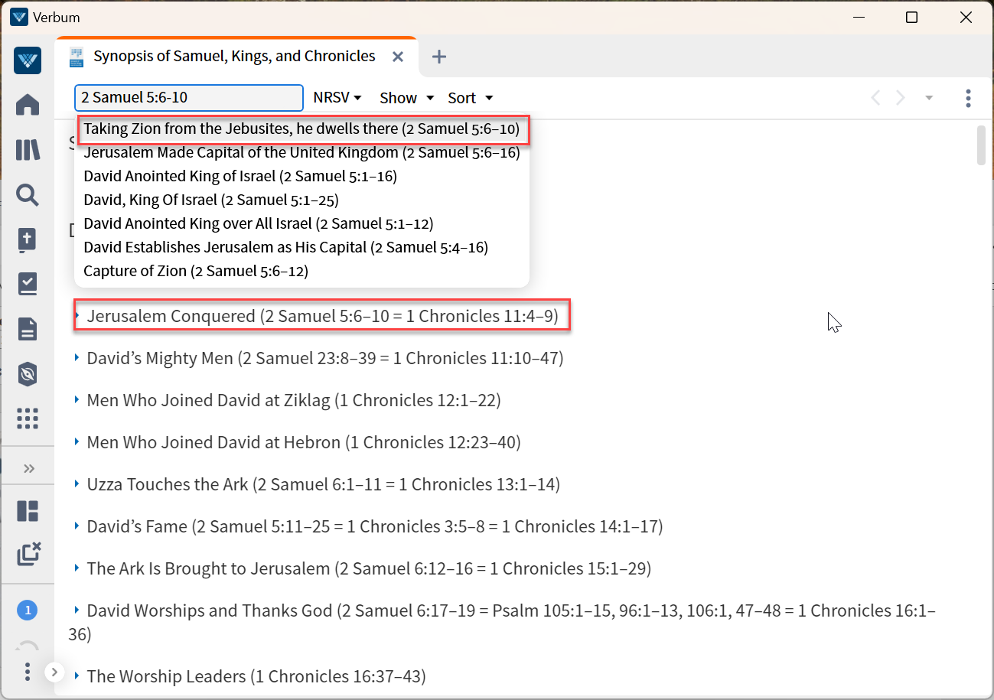Click the text 'The Ark Is Brought to Jerusalem'
994x700 pixels.
(208, 568)
